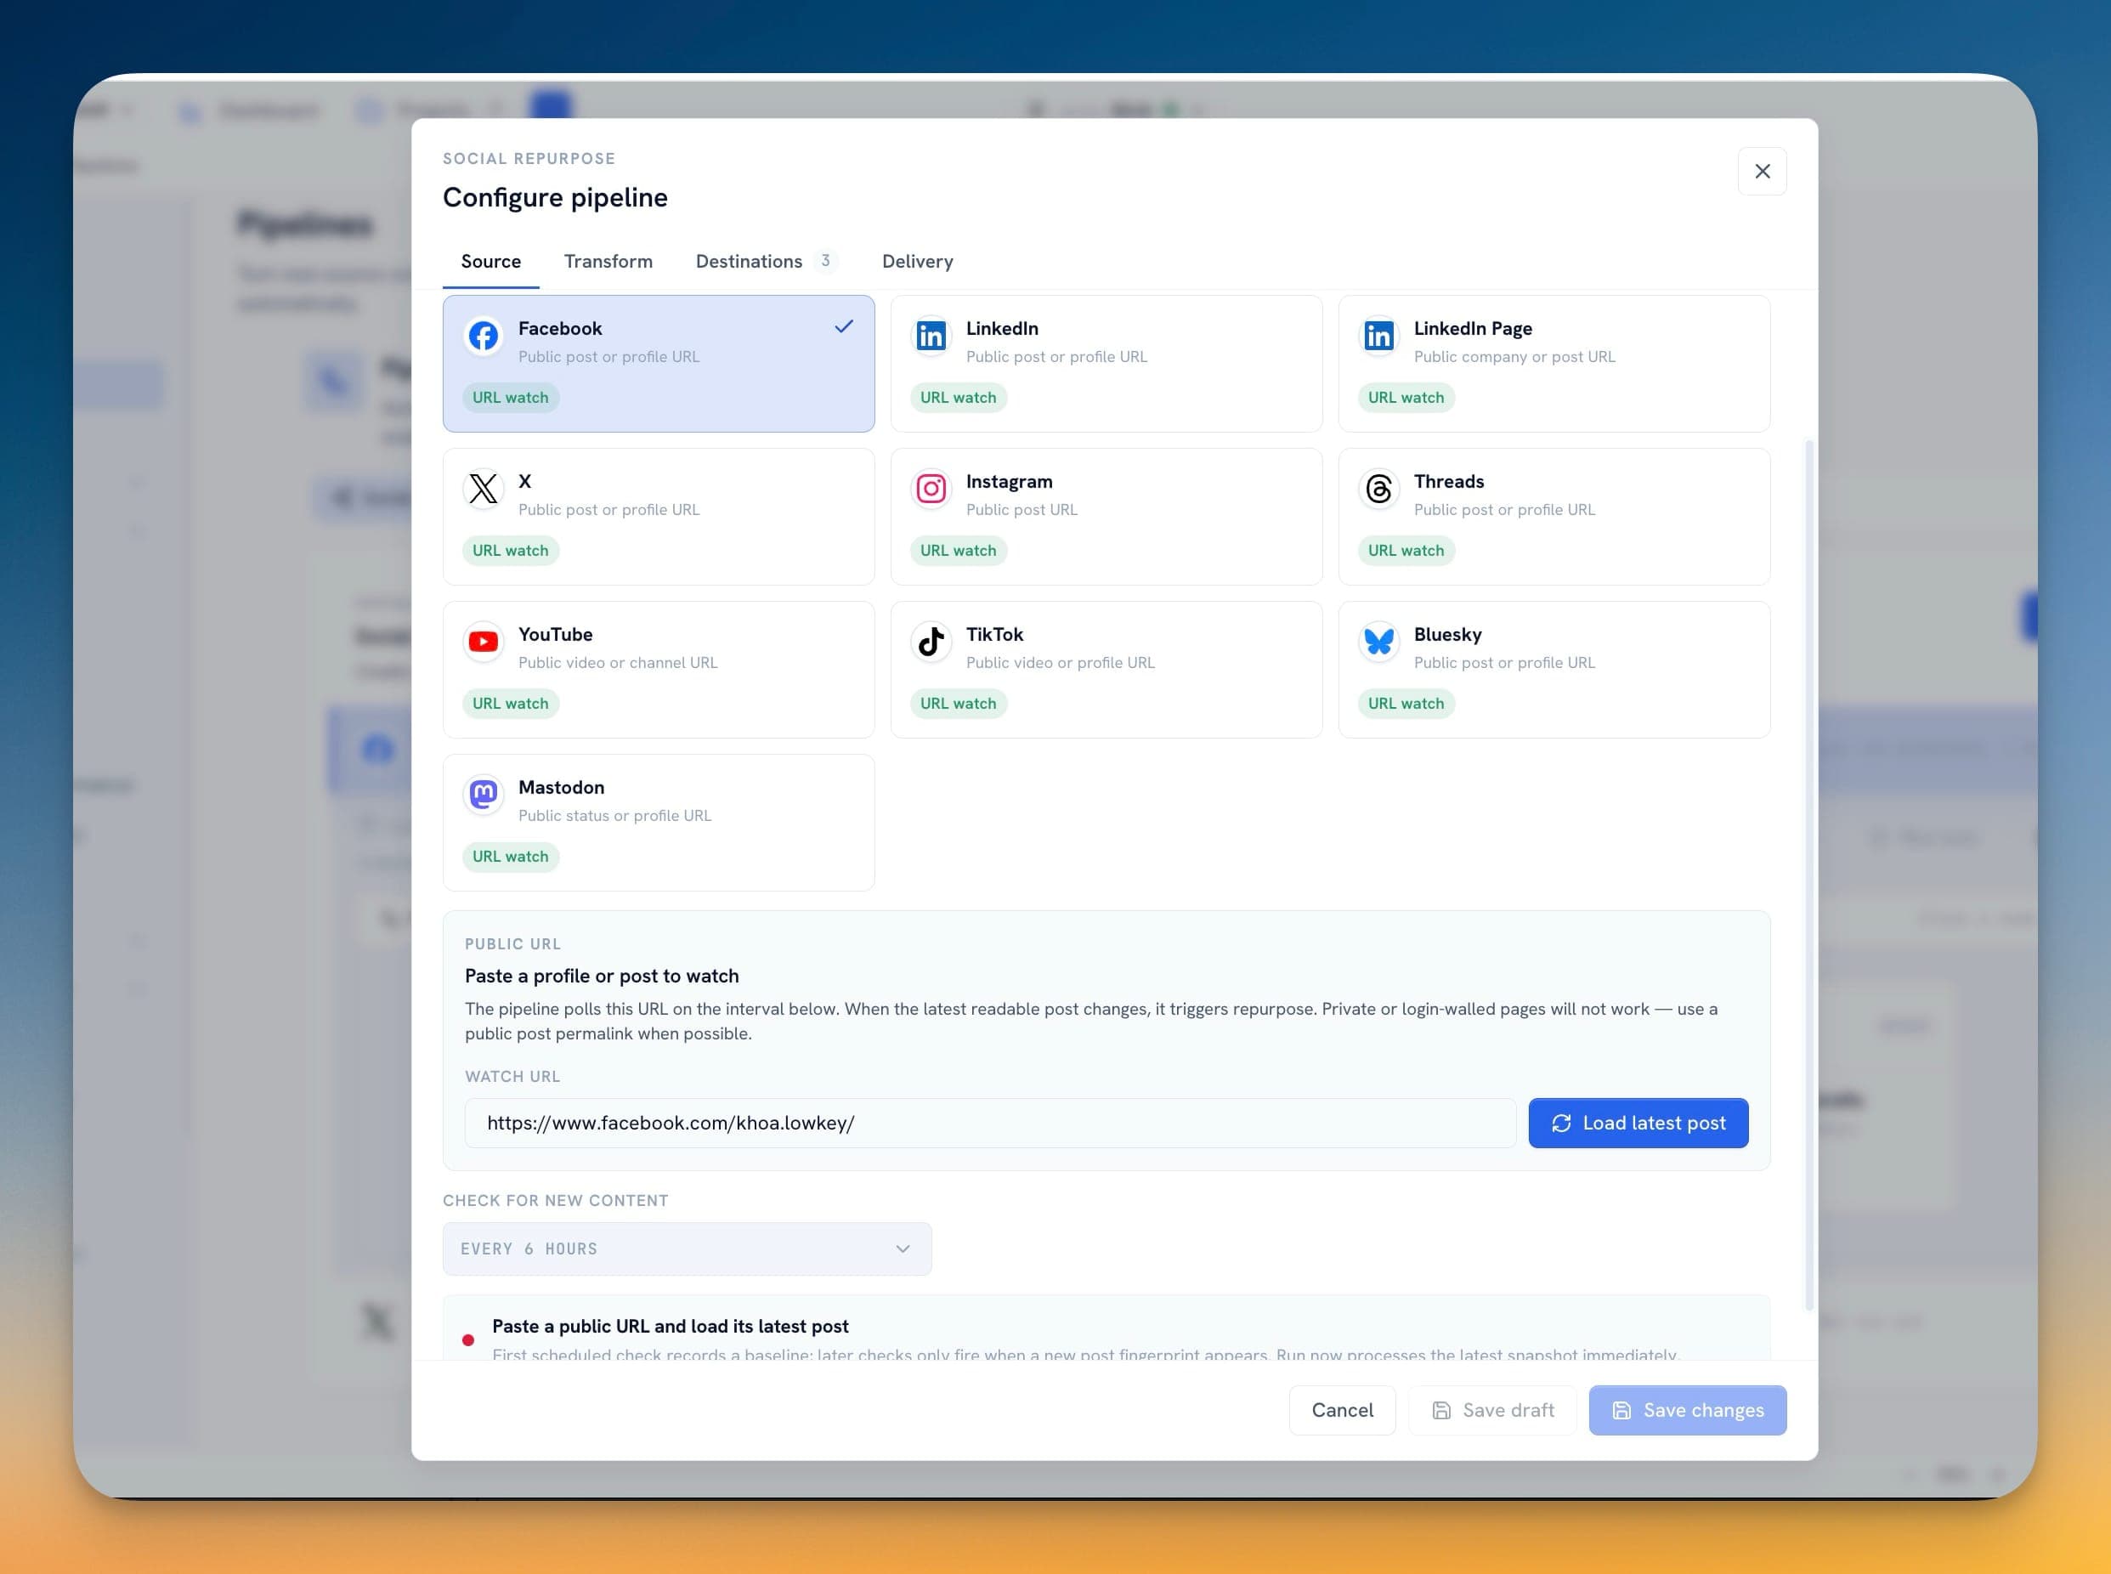Viewport: 2111px width, 1574px height.
Task: Go to the Delivery tab
Action: (x=916, y=261)
